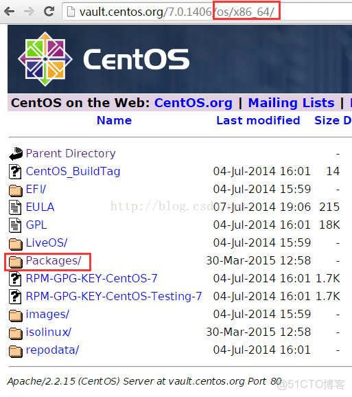Viewport: 352px width, 397px height.
Task: Go to Parent Directory
Action: [71, 154]
